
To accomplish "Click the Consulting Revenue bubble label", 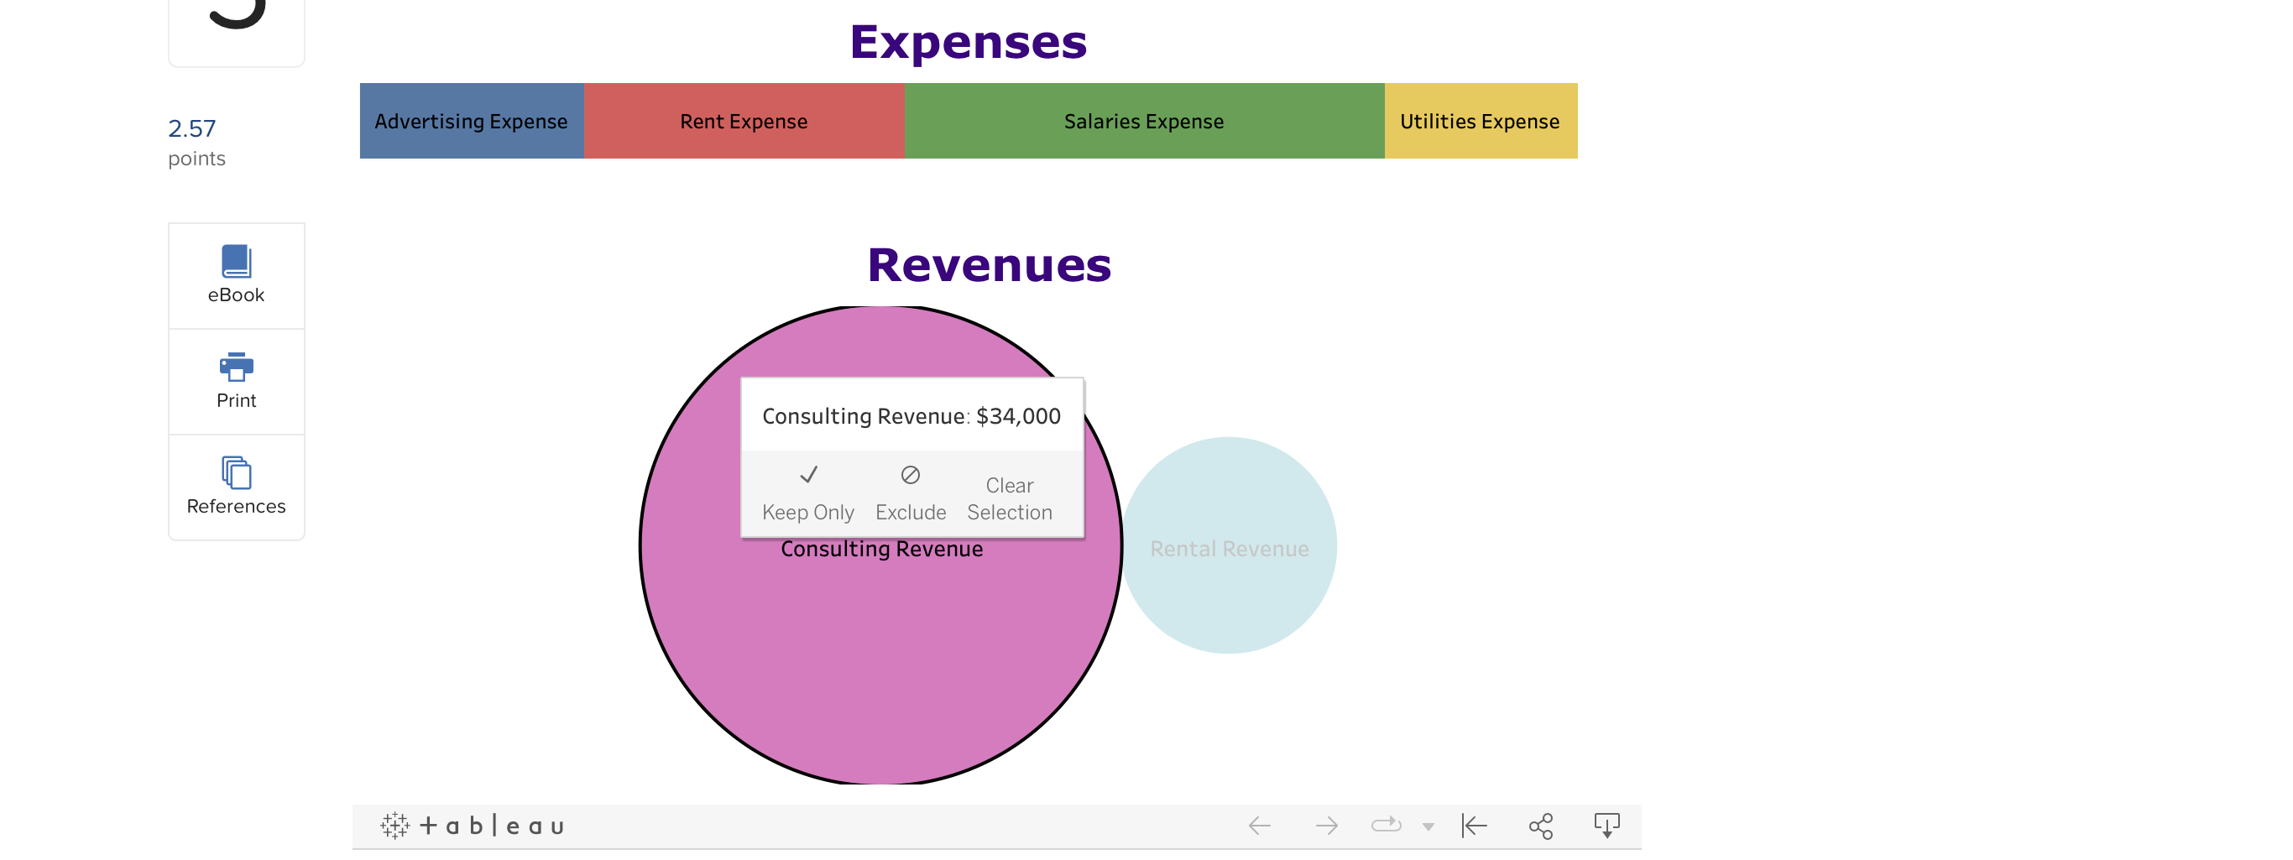I will 881,550.
